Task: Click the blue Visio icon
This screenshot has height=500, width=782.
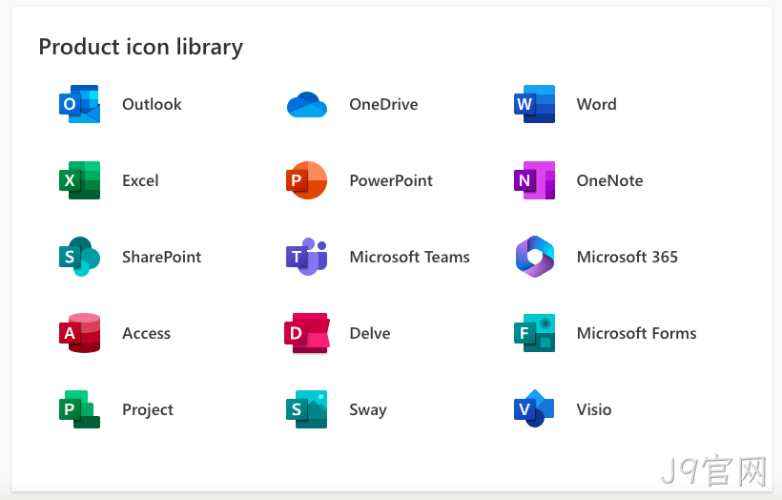Action: pyautogui.click(x=534, y=408)
